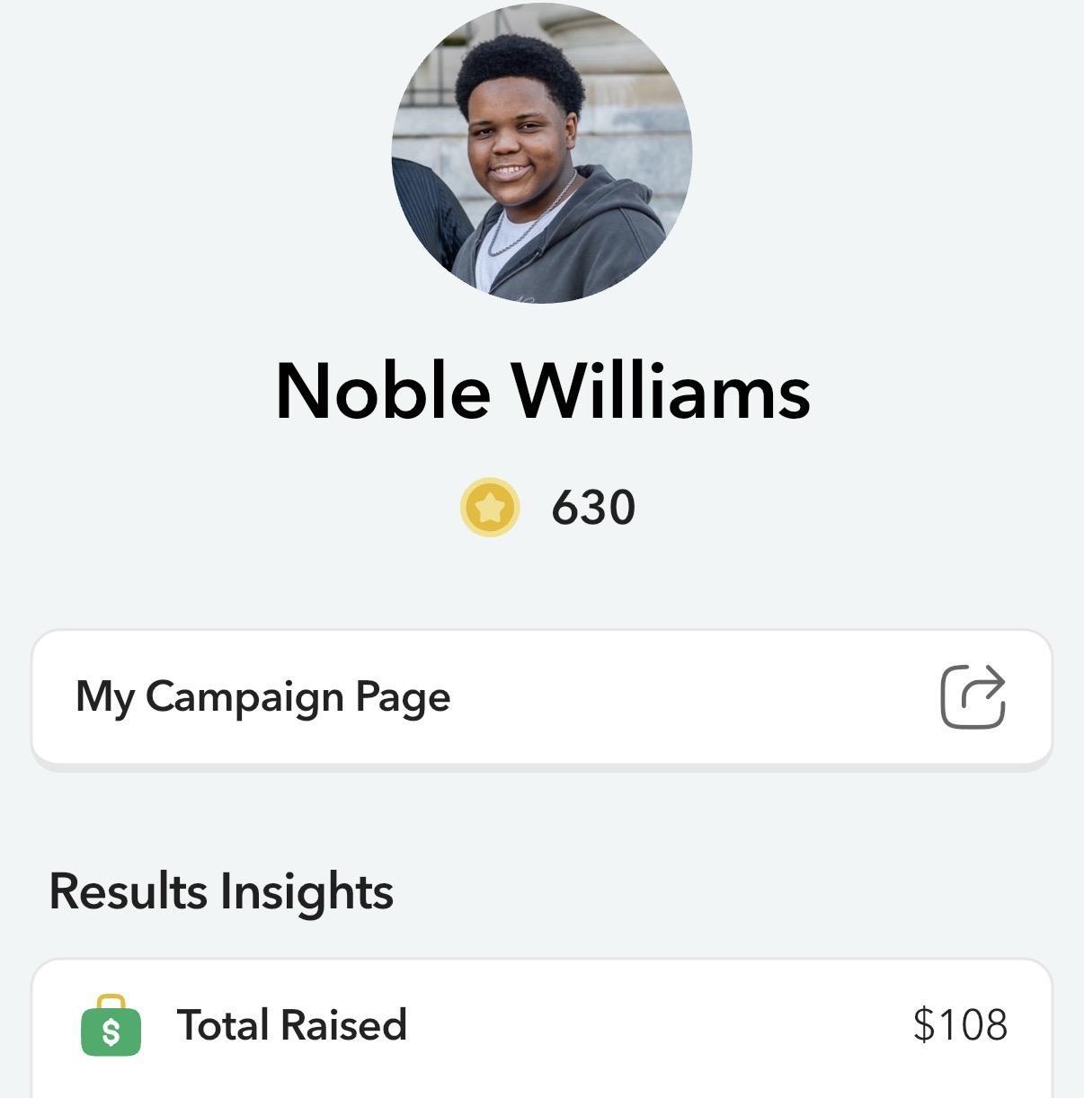Open the My Campaign Page card
1084x1098 pixels.
click(x=542, y=697)
